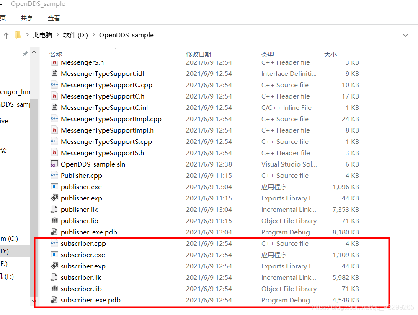The height and width of the screenshot is (315, 418).
Task: Click the 5,982 KB size of subscriber.ilk
Action: click(346, 277)
